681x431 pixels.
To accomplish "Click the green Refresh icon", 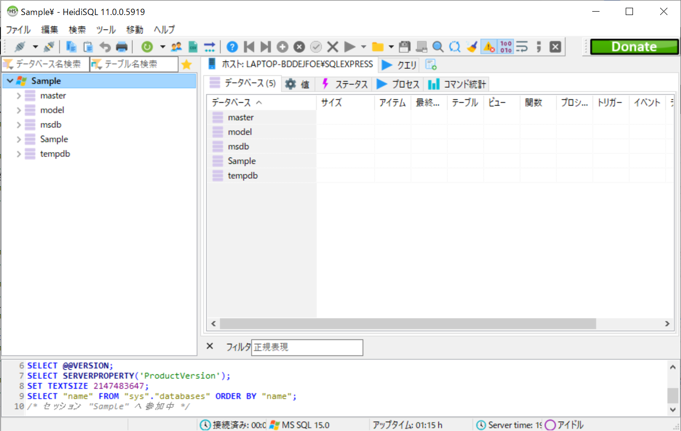I will click(x=147, y=47).
